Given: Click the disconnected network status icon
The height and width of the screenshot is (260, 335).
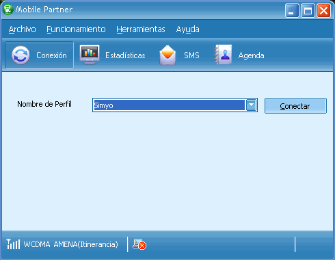Looking at the screenshot, I should [x=139, y=244].
